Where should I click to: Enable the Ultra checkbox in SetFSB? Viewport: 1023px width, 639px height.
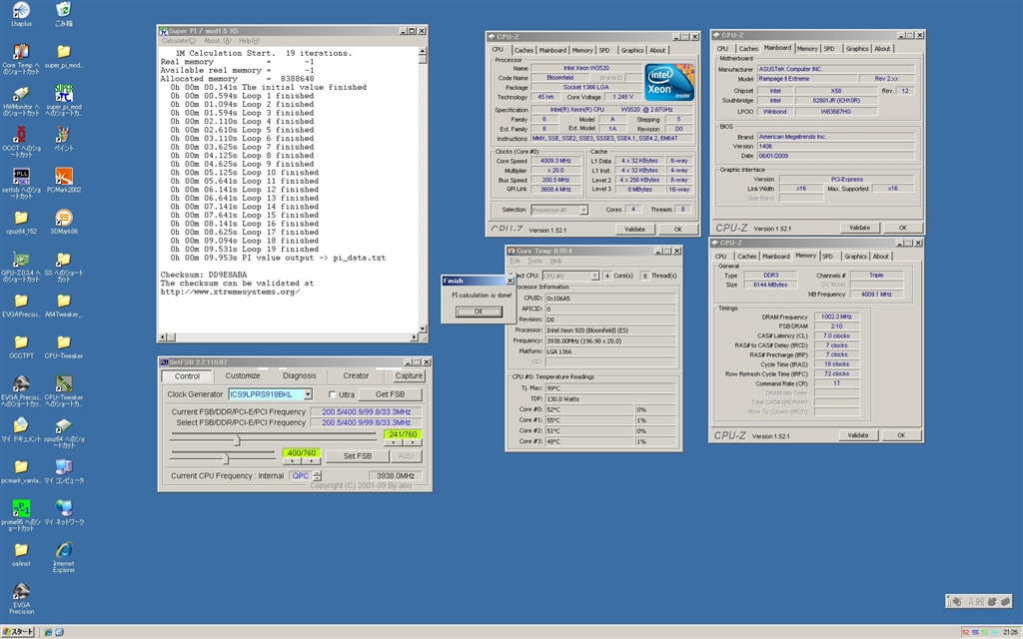334,394
